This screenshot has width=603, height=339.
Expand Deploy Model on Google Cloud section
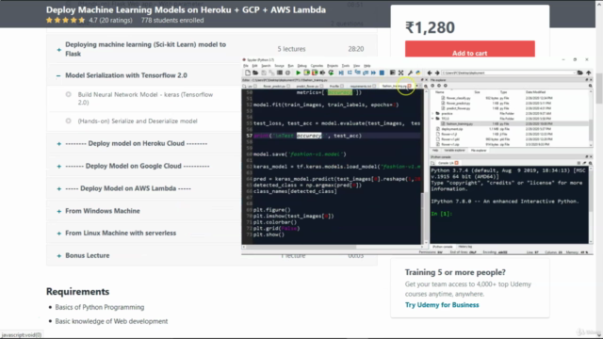click(x=58, y=167)
